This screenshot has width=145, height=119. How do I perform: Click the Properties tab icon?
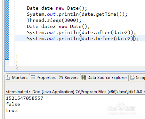(x=33, y=77)
